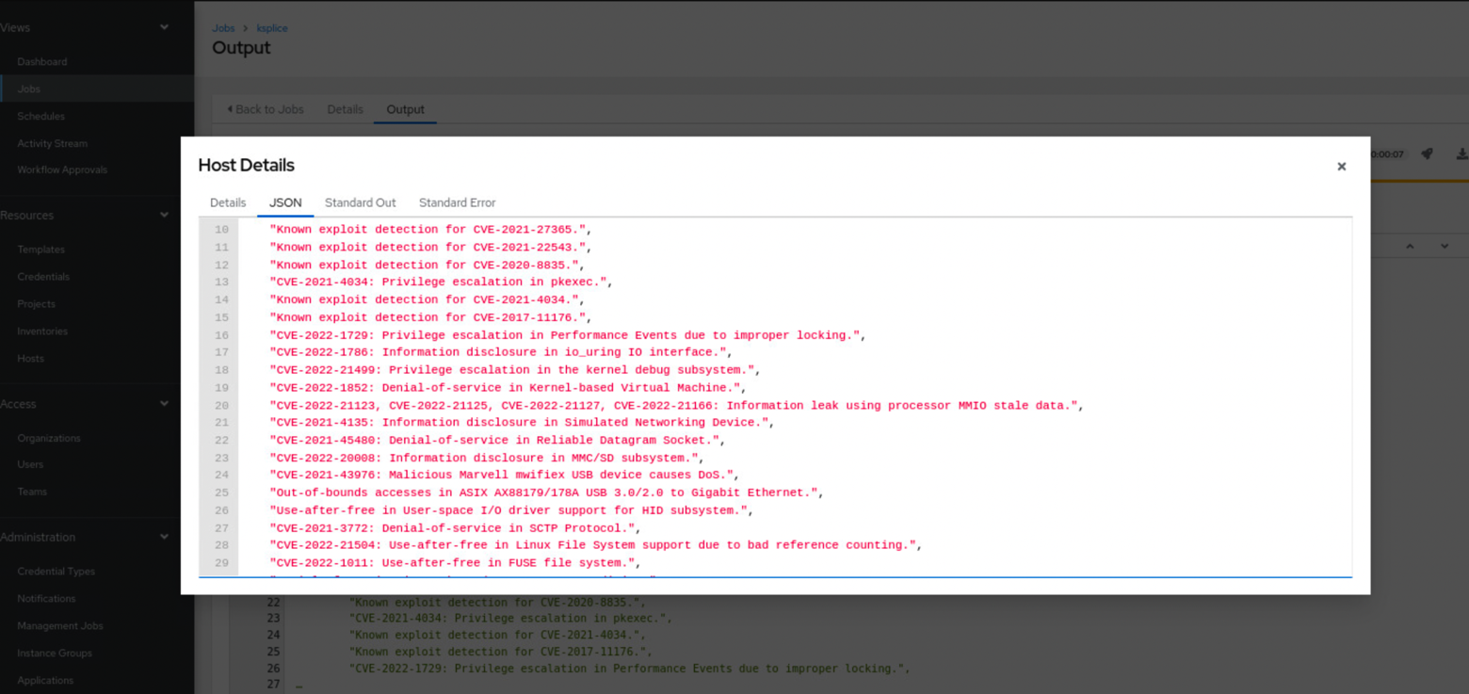Screen dimensions: 1469x694
Task: Open Templates in the sidebar
Action: tap(40, 250)
